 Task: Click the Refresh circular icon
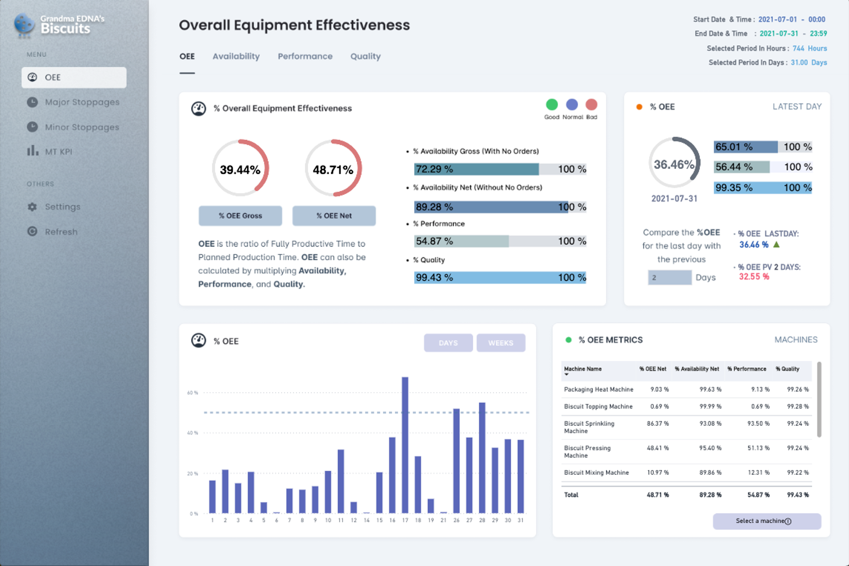pos(32,231)
